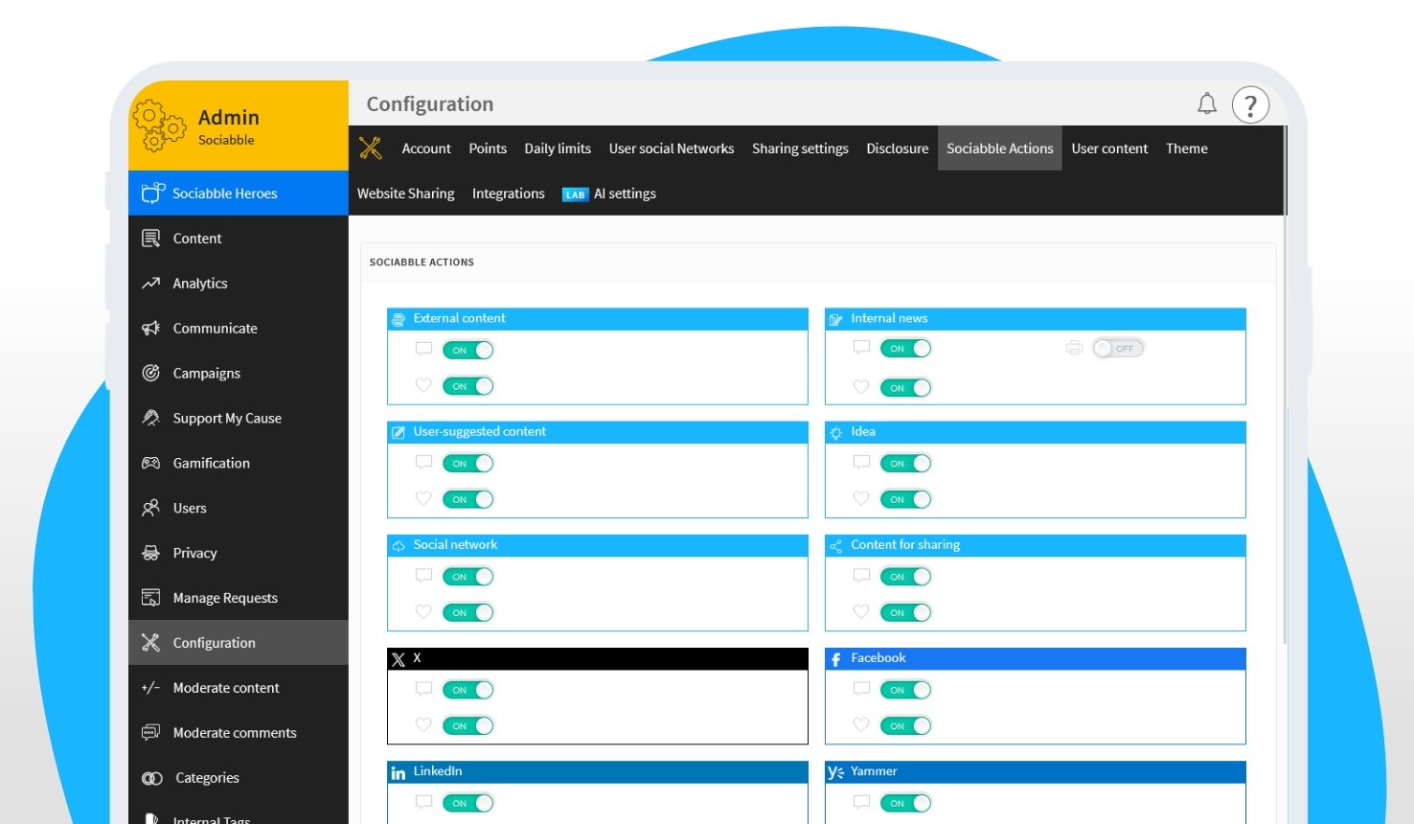Toggle likes for User-suggested content
The width and height of the screenshot is (1414, 824).
point(468,499)
